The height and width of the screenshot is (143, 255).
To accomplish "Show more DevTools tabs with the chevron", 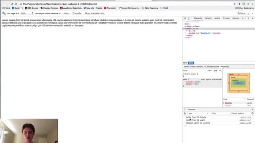I will 243,18.
